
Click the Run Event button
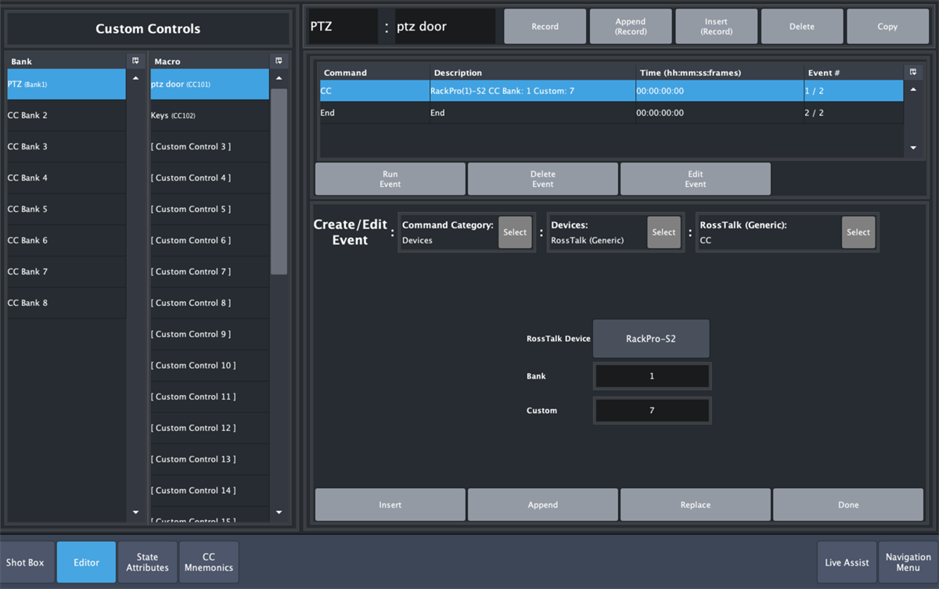(390, 178)
